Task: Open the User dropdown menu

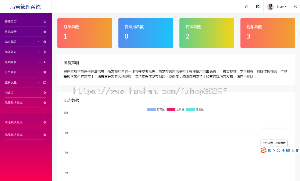Action: 282,7
